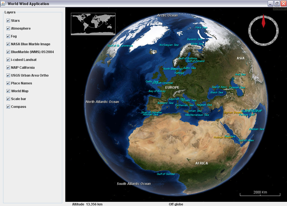Hide the Place Names layer

[8, 83]
